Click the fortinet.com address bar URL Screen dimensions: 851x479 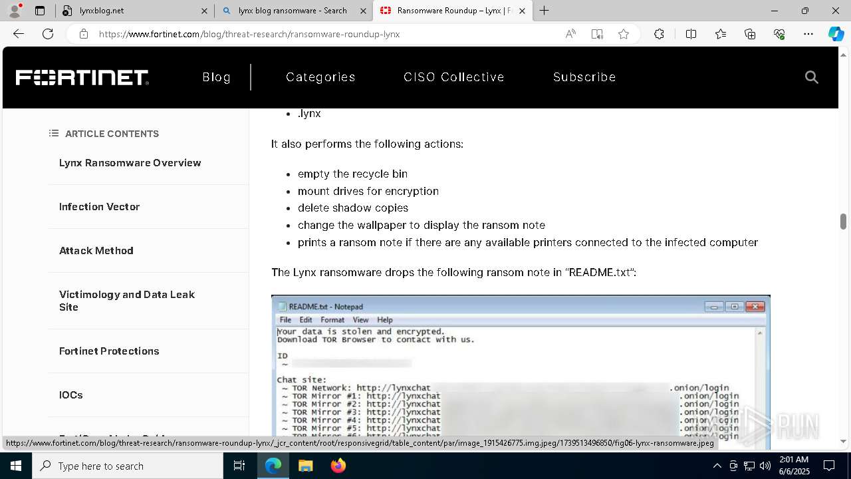249,34
